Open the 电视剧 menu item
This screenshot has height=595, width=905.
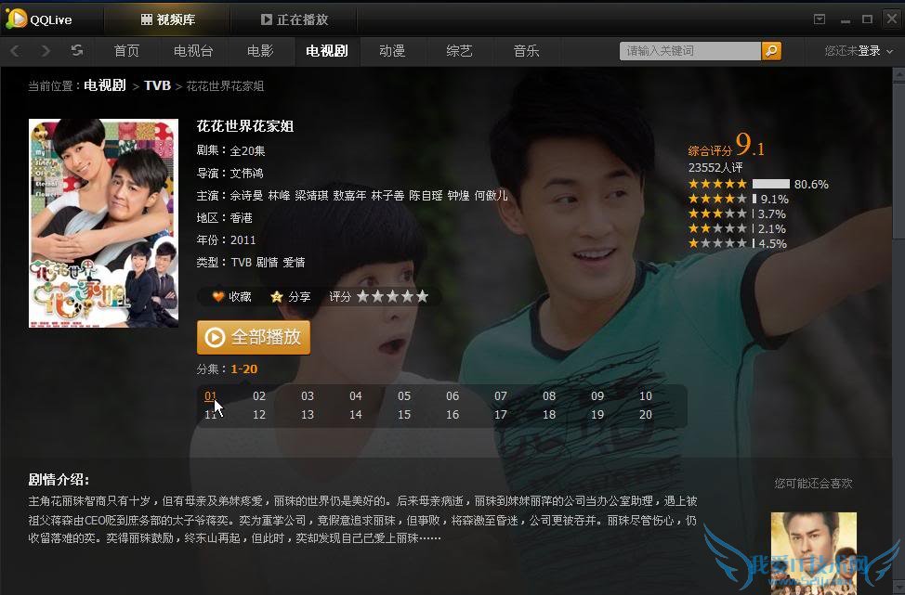click(x=327, y=51)
